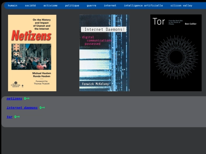The height and width of the screenshot is (154, 206).
Task: Go to the activisme section
Action: click(50, 6)
